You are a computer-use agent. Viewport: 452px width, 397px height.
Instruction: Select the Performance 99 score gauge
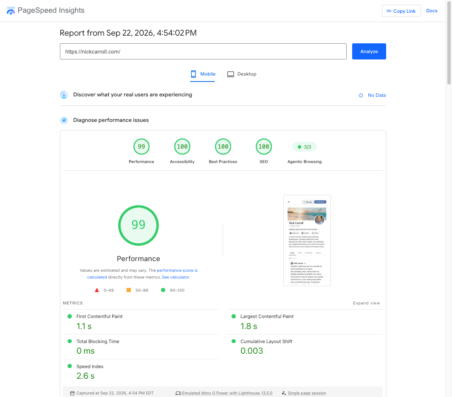[141, 146]
